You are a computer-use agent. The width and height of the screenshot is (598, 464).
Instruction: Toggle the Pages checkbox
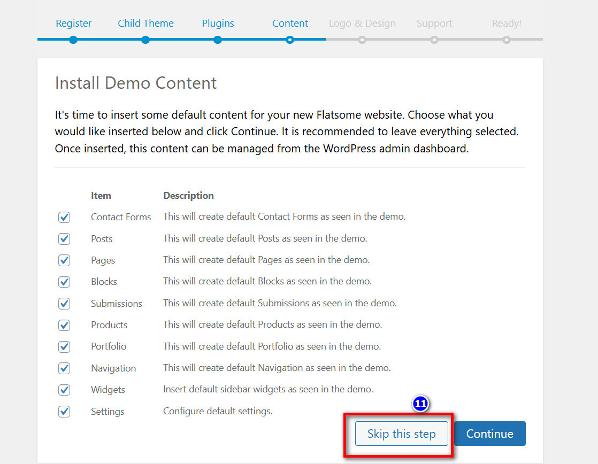click(x=64, y=260)
